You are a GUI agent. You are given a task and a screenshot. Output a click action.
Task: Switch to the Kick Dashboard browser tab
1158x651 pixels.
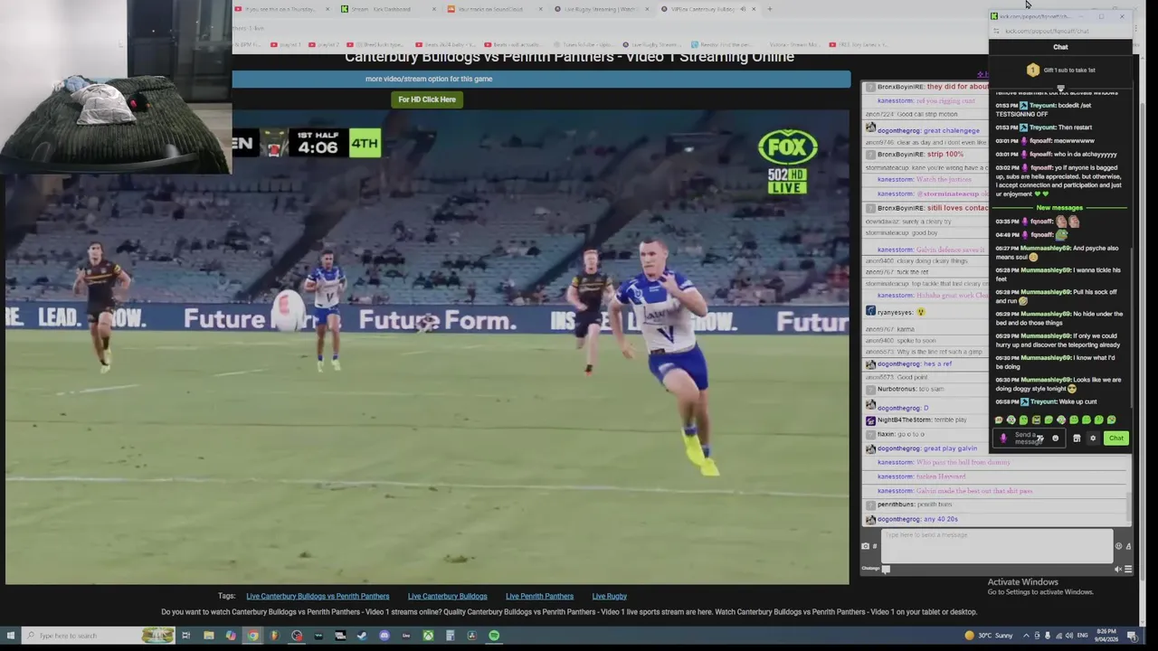(386, 9)
